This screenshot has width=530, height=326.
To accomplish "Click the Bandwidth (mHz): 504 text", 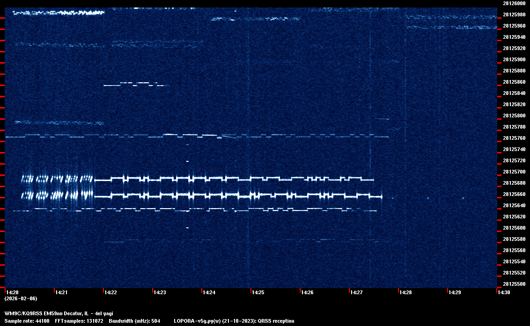I will tap(134, 321).
